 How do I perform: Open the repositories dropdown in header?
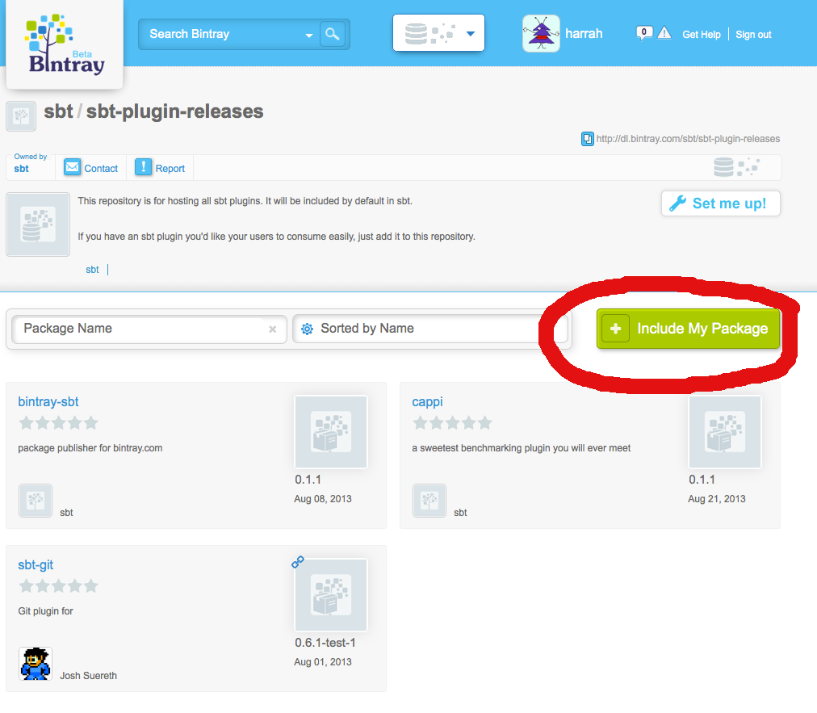438,33
